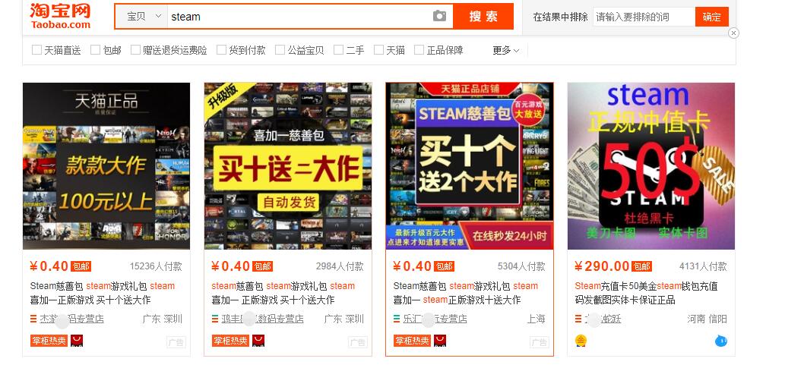
Task: Click the 广告 tag on the 15236人付款 card
Action: [x=176, y=342]
